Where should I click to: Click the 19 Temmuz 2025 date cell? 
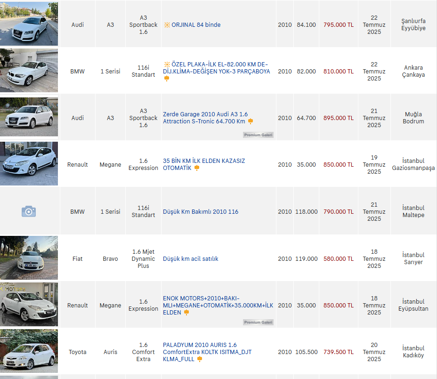pos(374,164)
